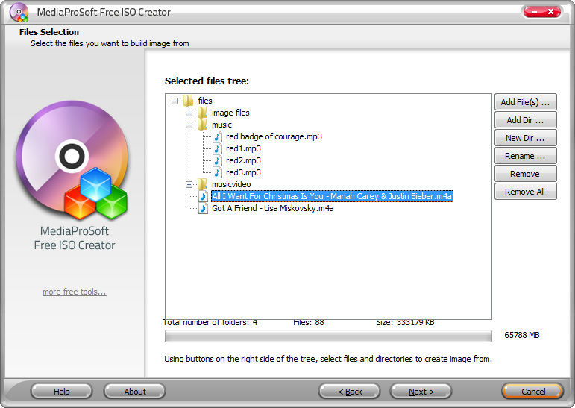Image resolution: width=575 pixels, height=408 pixels.
Task: Open the About dialog
Action: 134,392
